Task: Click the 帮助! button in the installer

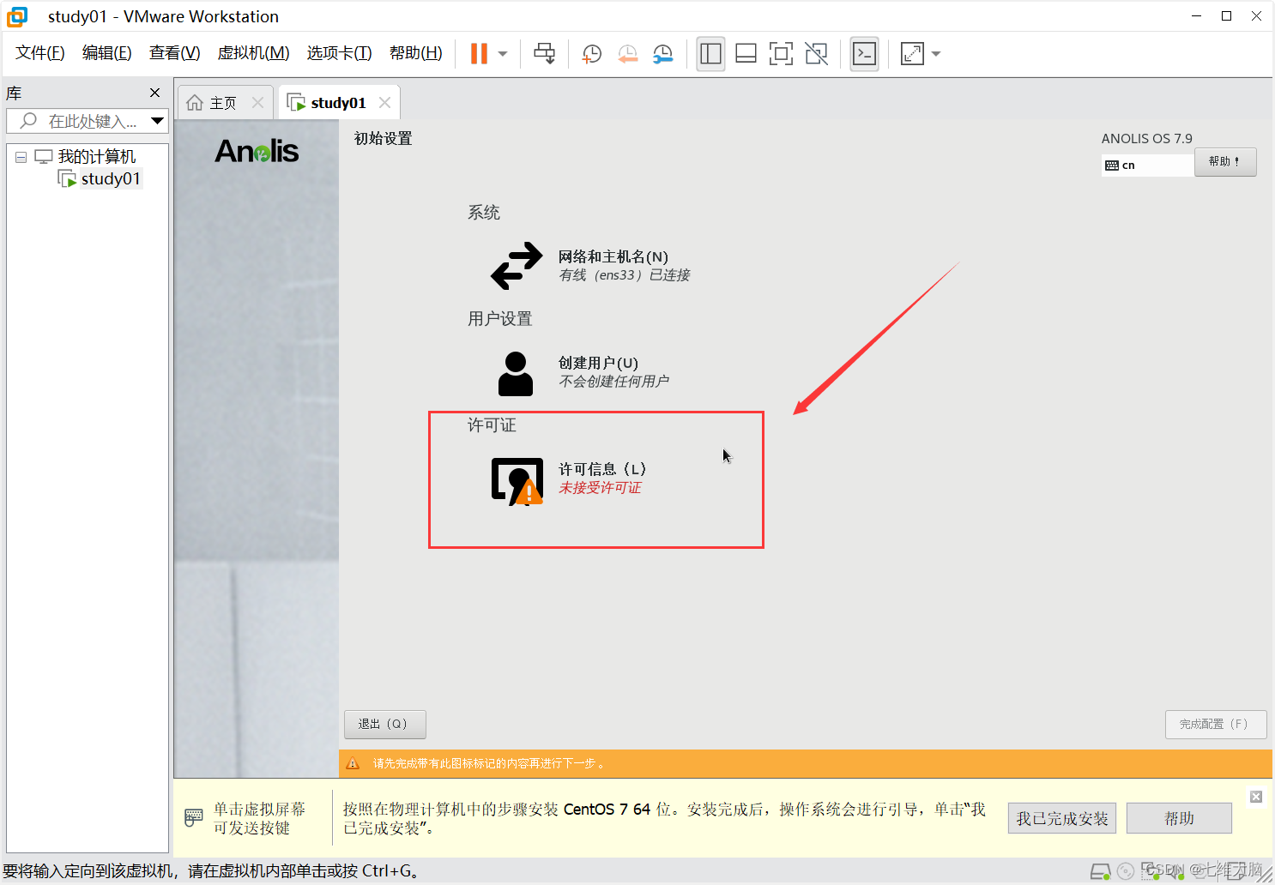Action: coord(1225,161)
